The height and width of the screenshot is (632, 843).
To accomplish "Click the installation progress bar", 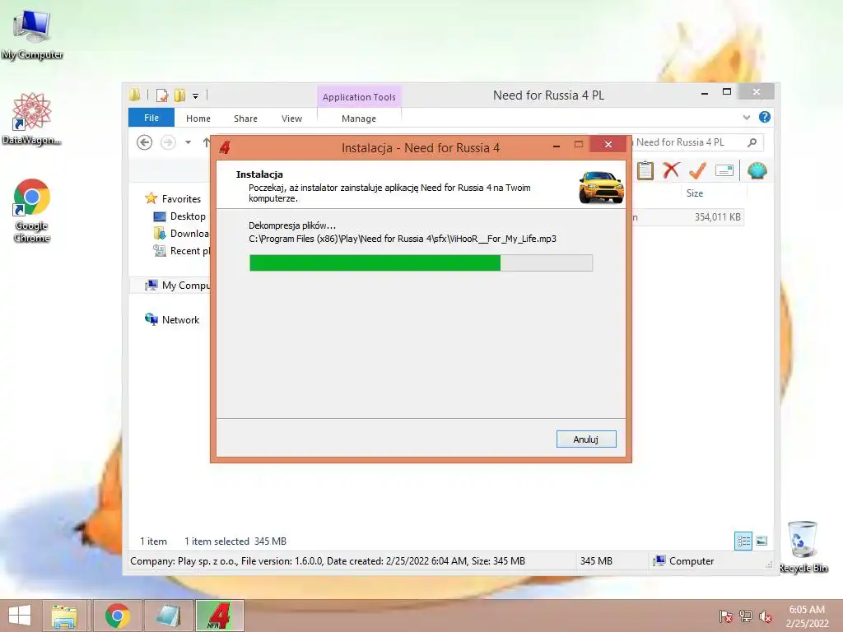I will 421,263.
